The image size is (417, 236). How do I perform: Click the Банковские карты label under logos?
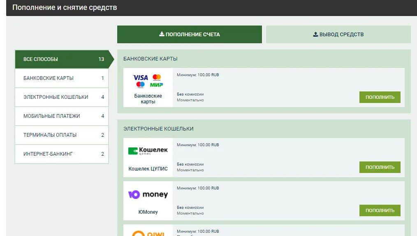point(148,98)
